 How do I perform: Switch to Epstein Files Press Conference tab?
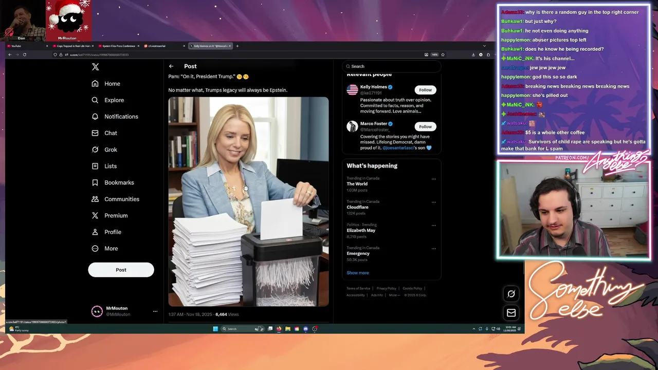tap(118, 46)
